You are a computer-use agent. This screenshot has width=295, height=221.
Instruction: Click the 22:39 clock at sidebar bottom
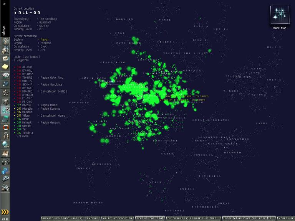click(5, 219)
